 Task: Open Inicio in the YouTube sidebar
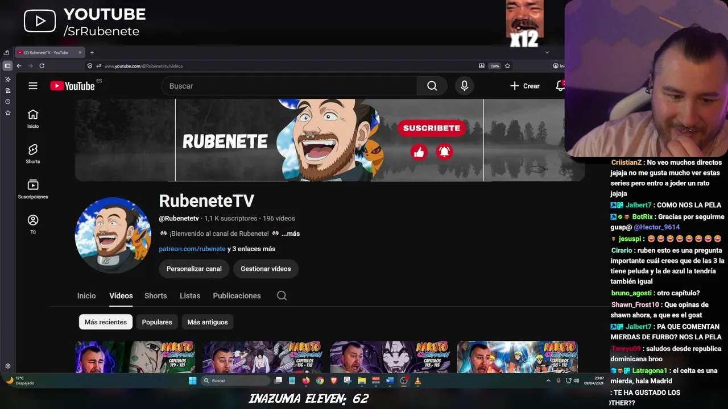(33, 119)
